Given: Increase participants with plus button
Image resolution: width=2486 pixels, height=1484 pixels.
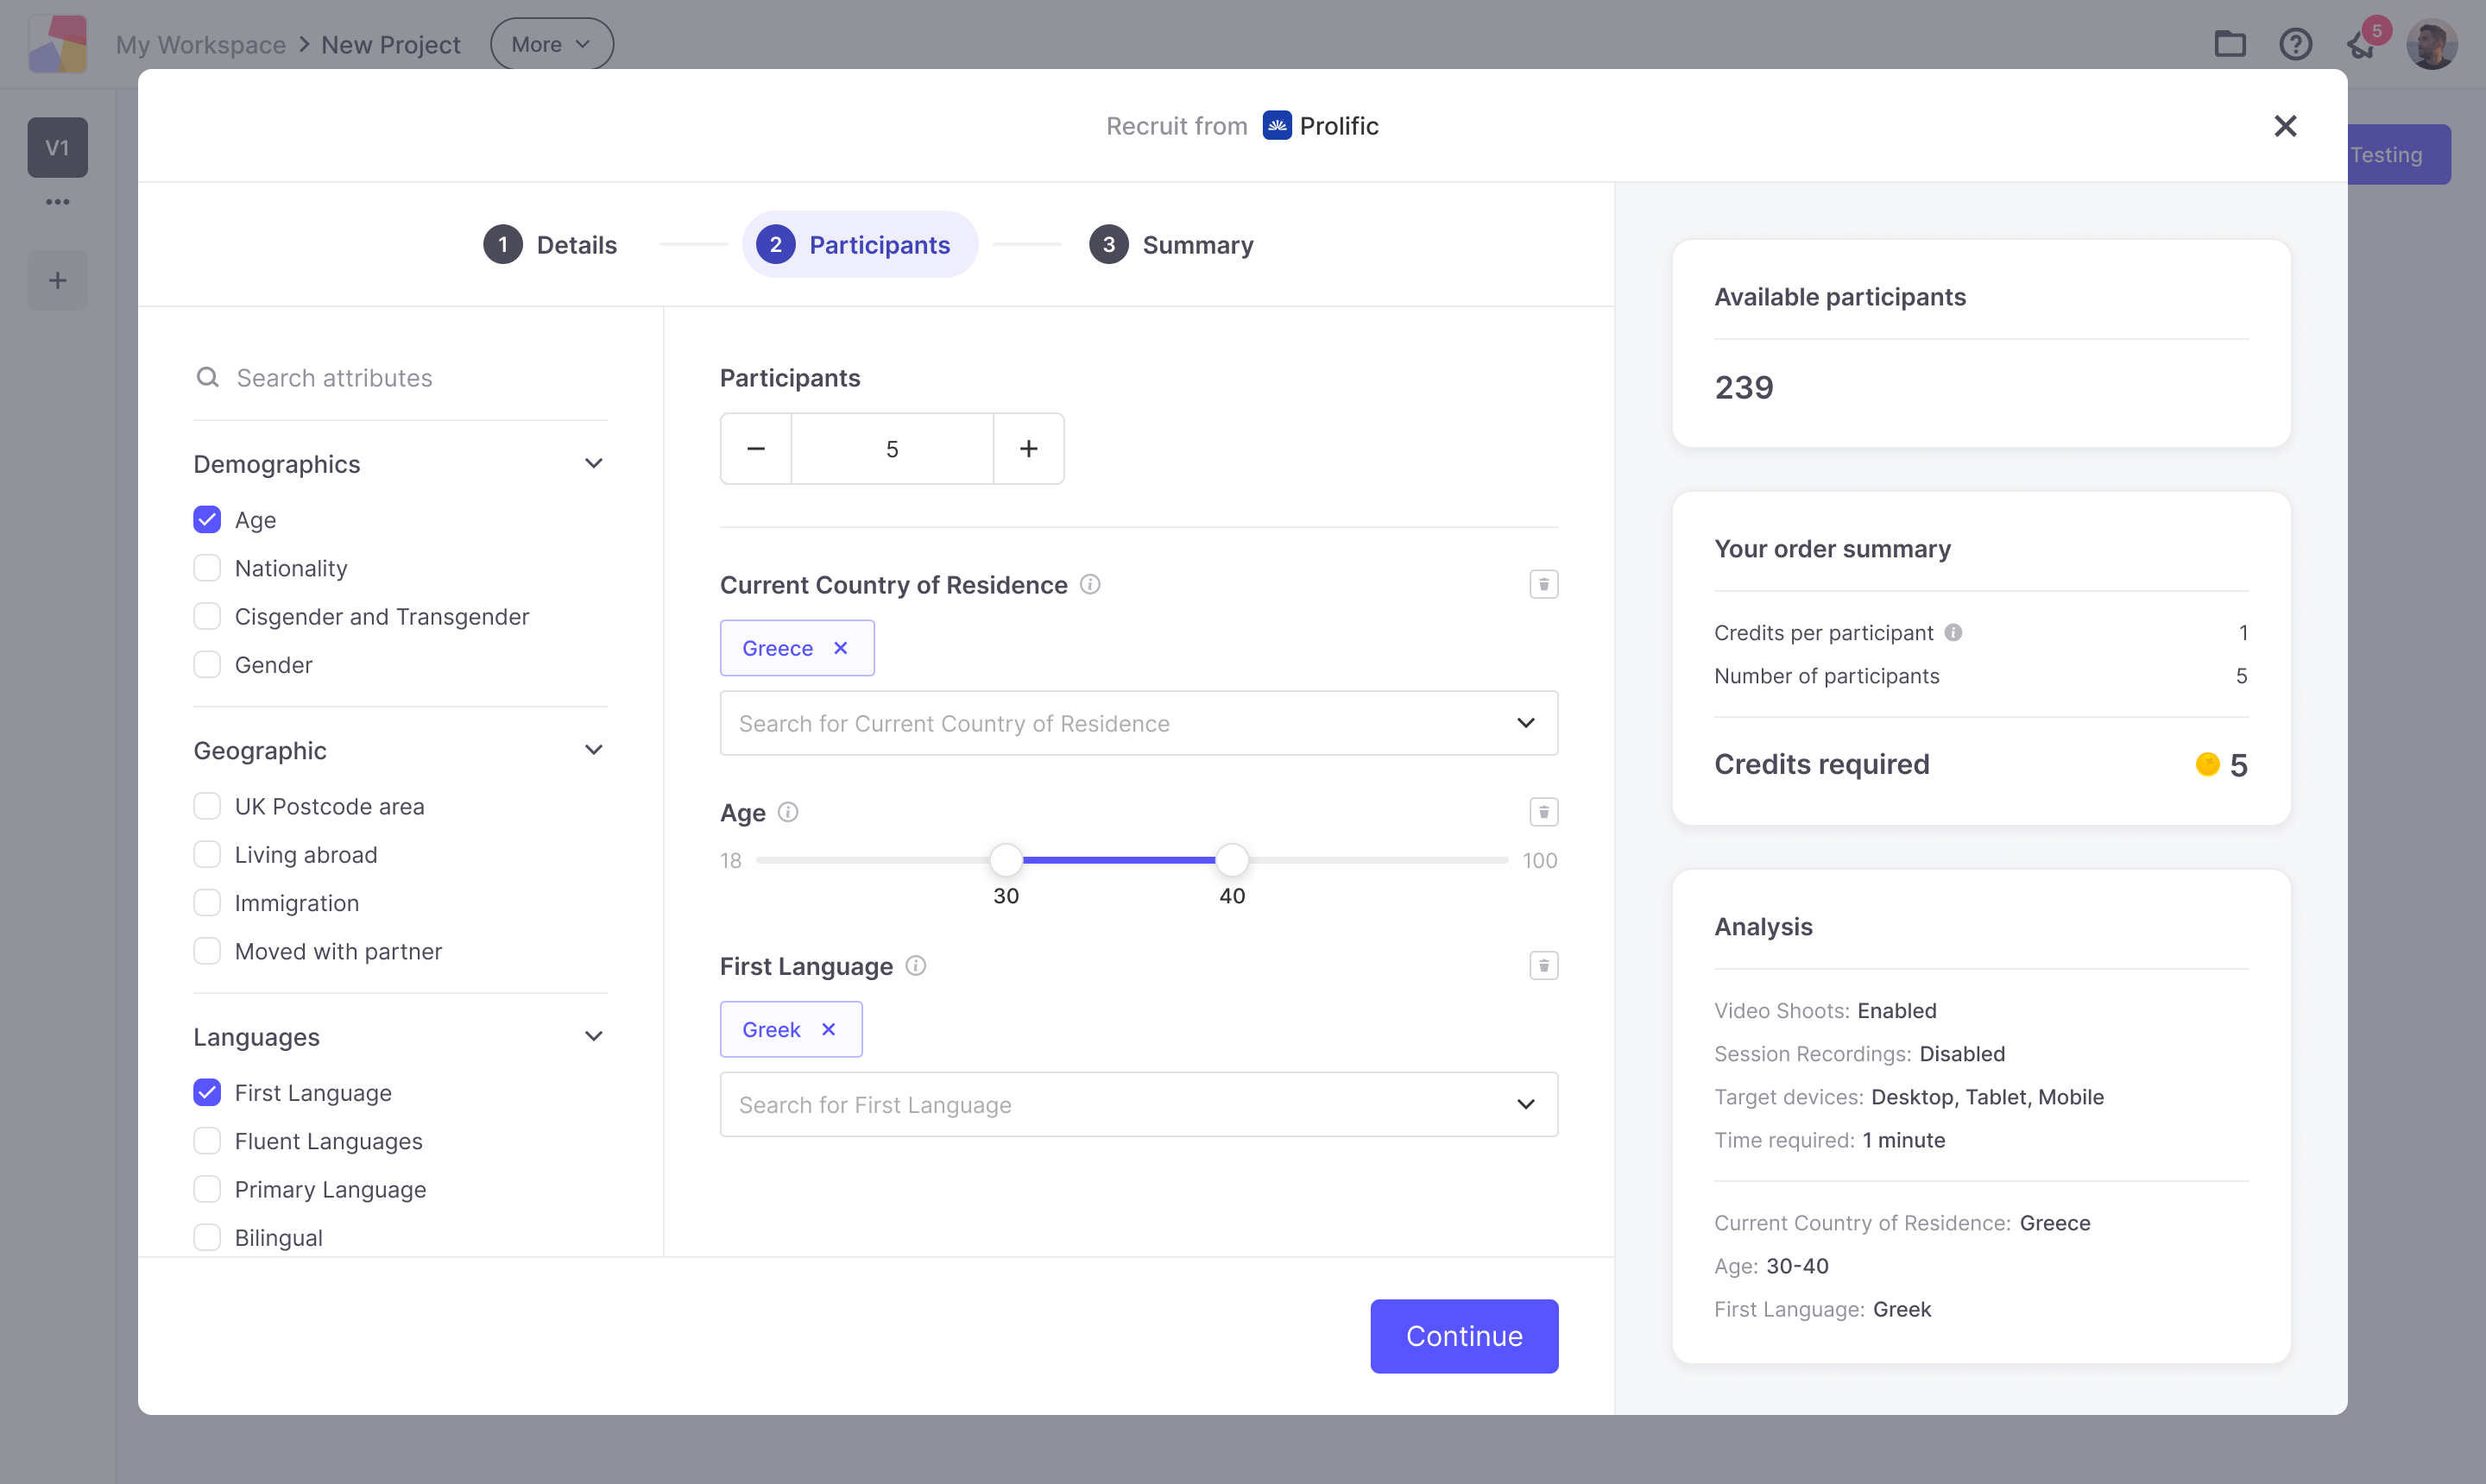Looking at the screenshot, I should (1027, 449).
